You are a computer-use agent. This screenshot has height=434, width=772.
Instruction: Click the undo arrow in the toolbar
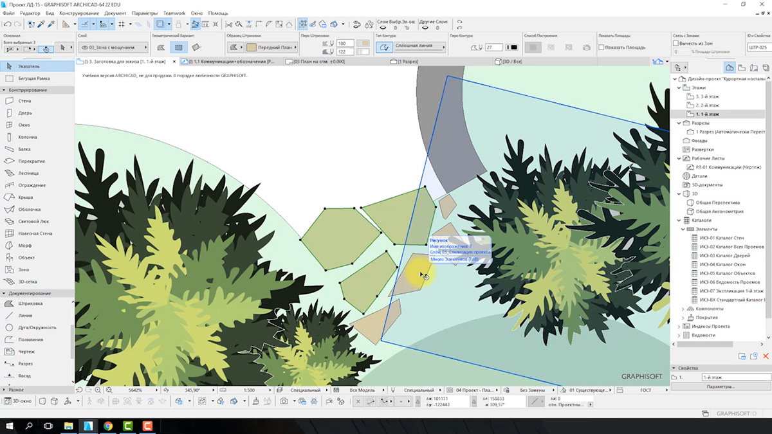(x=7, y=24)
